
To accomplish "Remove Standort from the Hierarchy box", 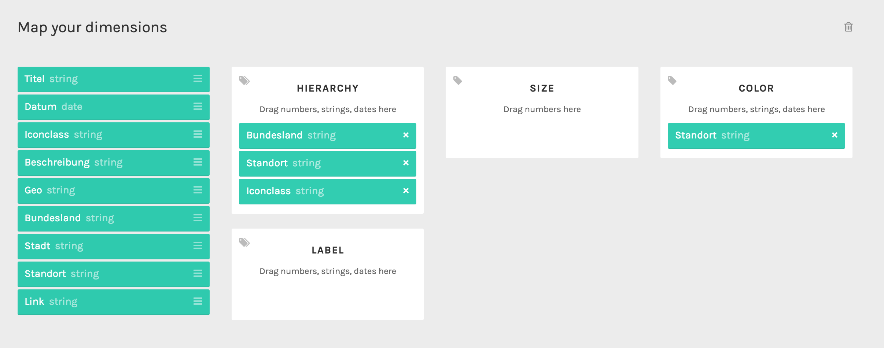I will tap(406, 163).
